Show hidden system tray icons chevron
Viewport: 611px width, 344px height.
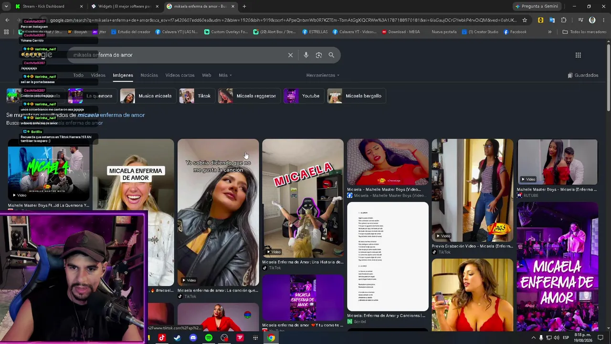534,338
